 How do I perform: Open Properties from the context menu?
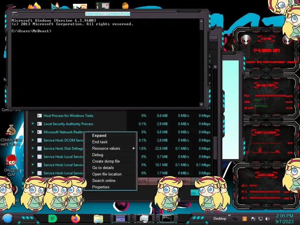click(x=101, y=187)
